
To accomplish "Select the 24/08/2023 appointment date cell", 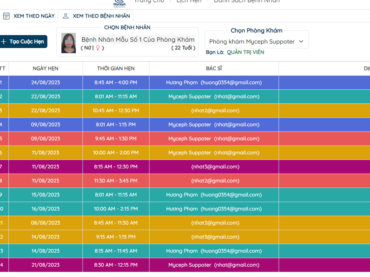I will [46, 82].
